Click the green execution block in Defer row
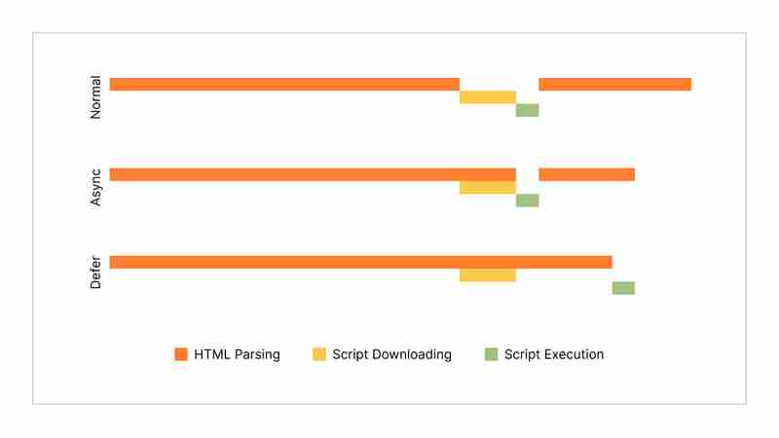This screenshot has height=438, width=779. pyautogui.click(x=623, y=288)
